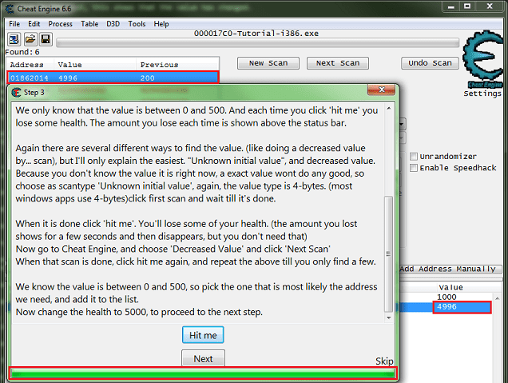The width and height of the screenshot is (508, 383).
Task: Click the process name 000017C0-Tutorial-i386.exe
Action: coord(256,34)
